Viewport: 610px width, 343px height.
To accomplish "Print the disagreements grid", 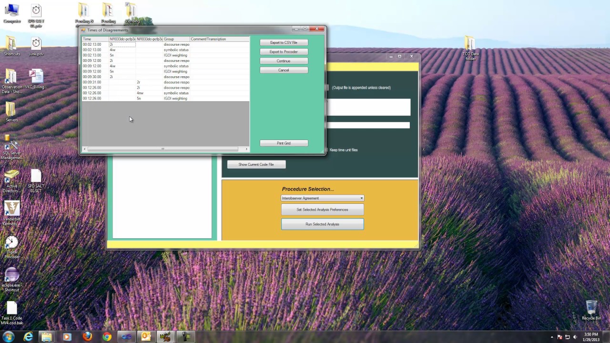I will pyautogui.click(x=284, y=143).
